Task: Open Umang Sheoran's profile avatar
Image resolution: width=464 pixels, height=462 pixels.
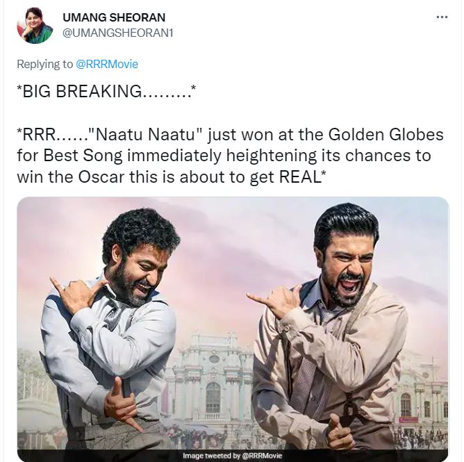Action: (35, 25)
